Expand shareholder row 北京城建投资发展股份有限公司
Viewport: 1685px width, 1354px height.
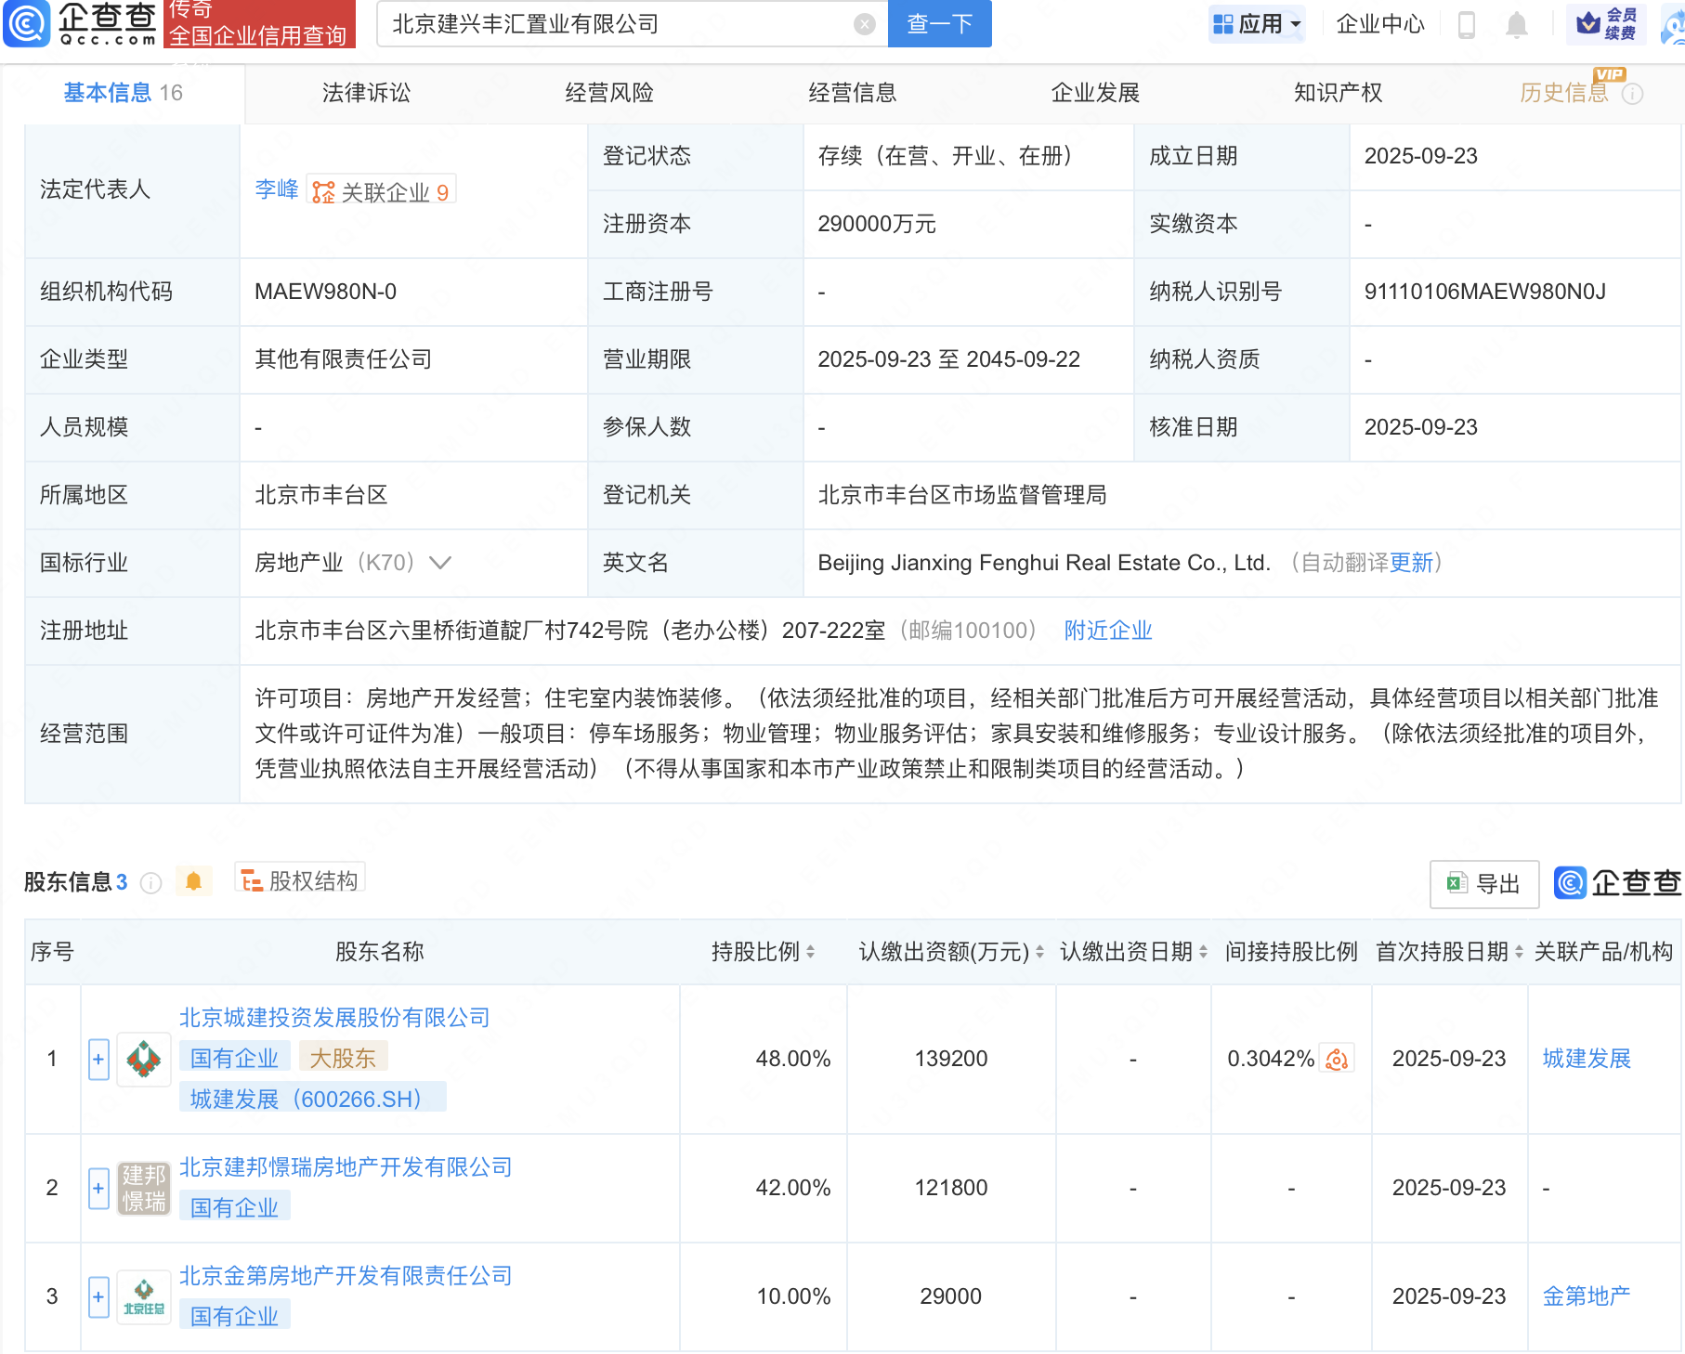(98, 1060)
